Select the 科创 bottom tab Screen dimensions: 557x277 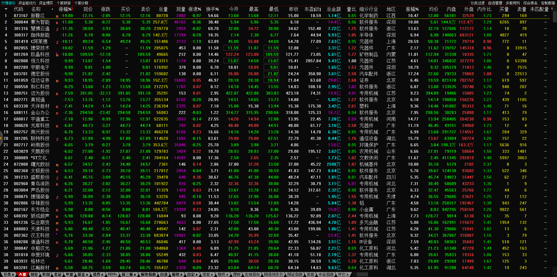click(x=46, y=274)
